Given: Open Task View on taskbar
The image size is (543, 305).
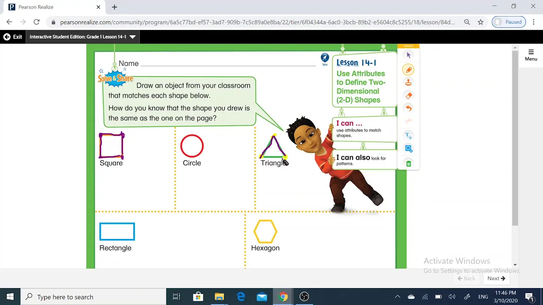Looking at the screenshot, I should pos(176,297).
